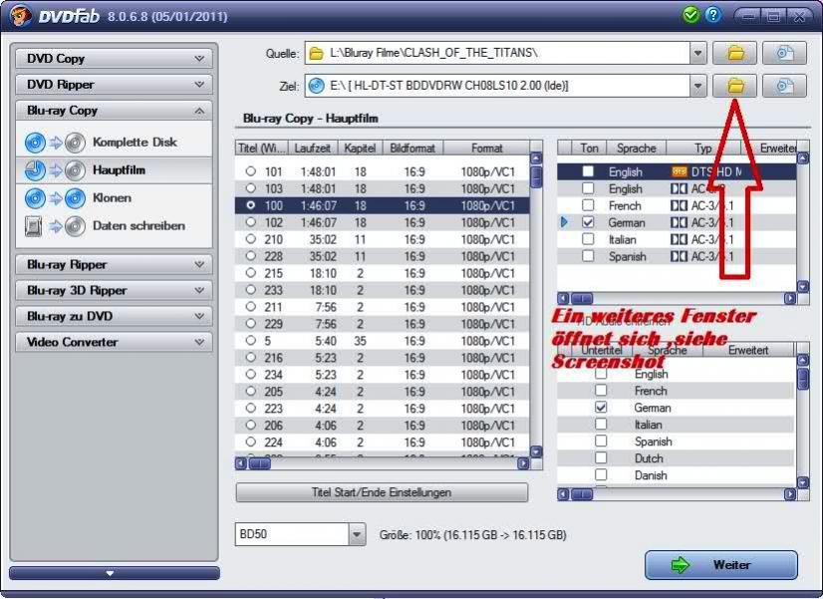
Task: Enable Italian subtitle checkbox
Action: [x=601, y=424]
